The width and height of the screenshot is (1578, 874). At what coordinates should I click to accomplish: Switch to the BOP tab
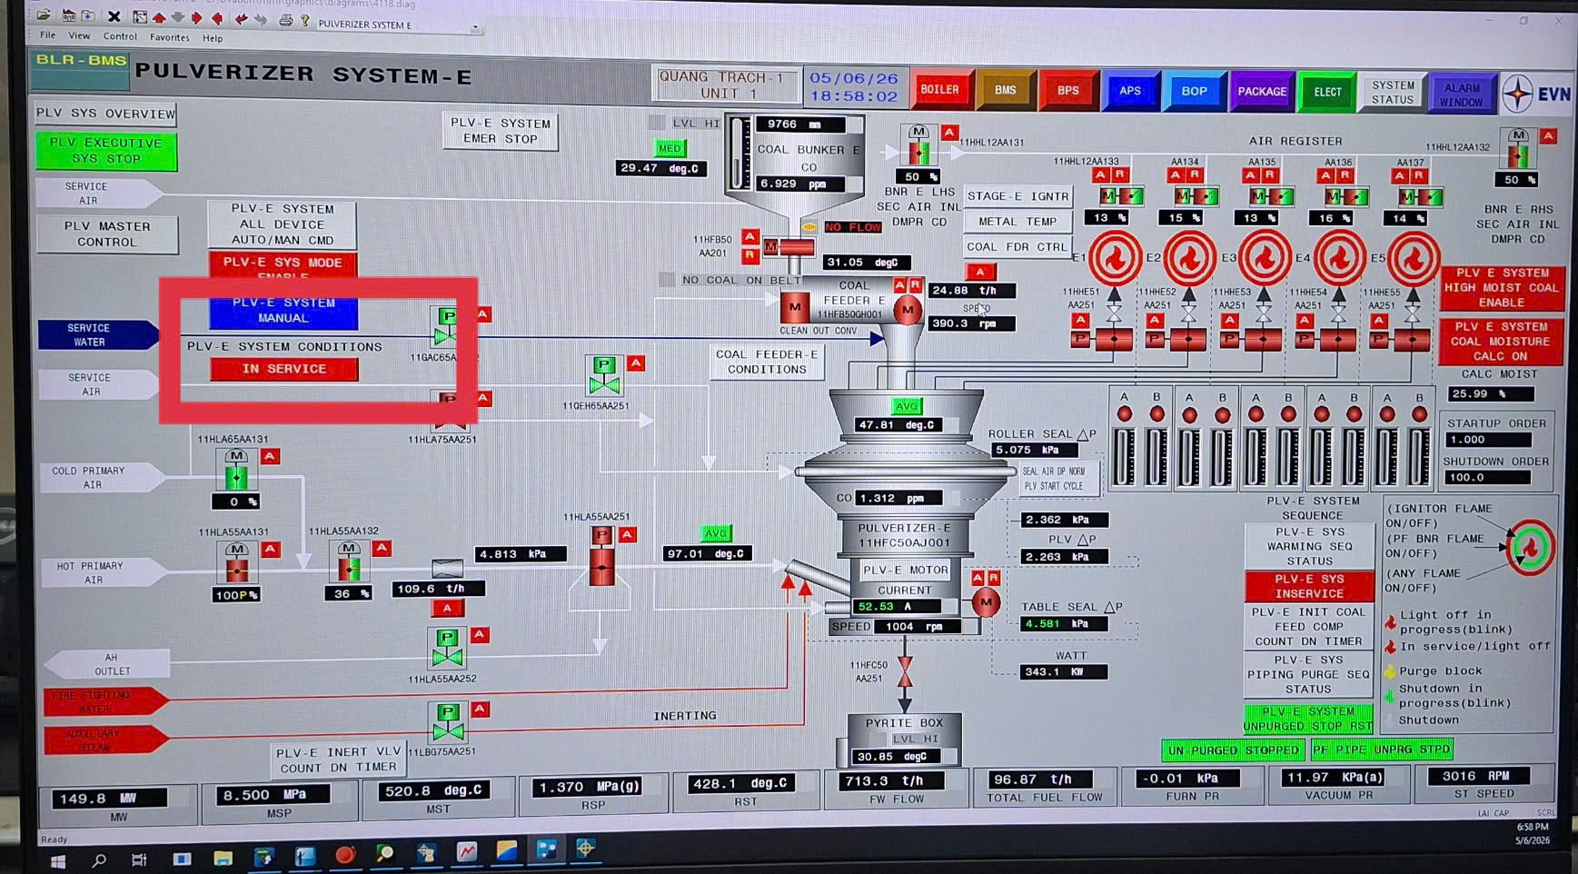pos(1194,92)
